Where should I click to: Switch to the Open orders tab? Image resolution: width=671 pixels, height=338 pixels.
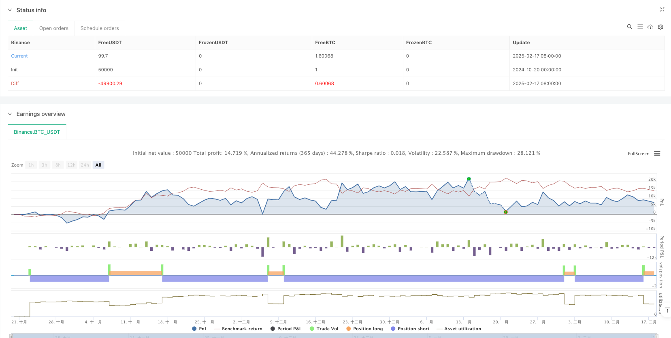(x=54, y=28)
